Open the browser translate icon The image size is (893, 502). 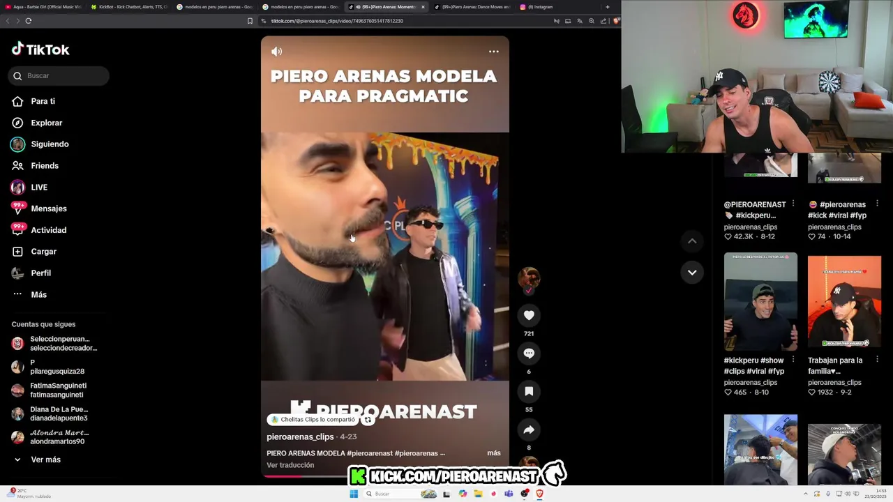click(x=579, y=21)
